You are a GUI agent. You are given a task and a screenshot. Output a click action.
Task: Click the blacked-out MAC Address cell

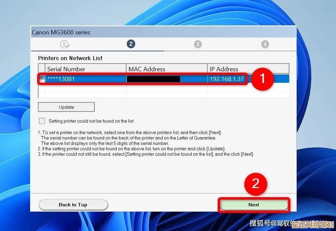154,78
